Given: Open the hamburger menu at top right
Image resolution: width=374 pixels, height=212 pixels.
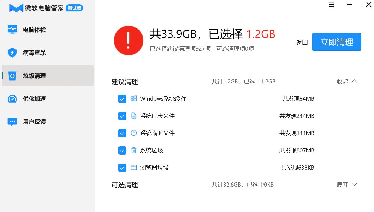Looking at the screenshot, I should (331, 4).
